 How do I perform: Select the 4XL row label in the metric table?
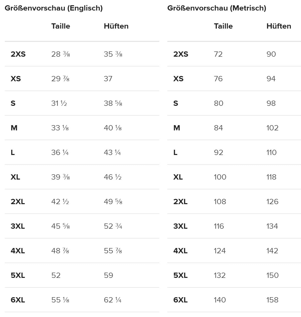[x=180, y=251]
